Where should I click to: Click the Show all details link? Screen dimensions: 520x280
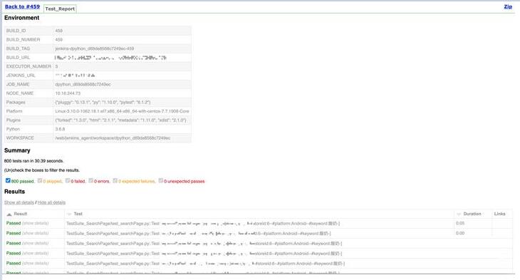tap(19, 202)
